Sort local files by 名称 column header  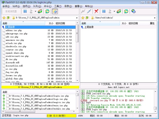(23, 23)
